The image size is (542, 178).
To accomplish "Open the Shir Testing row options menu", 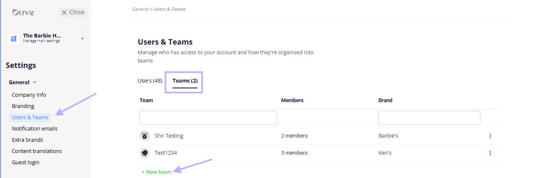I will (x=490, y=136).
